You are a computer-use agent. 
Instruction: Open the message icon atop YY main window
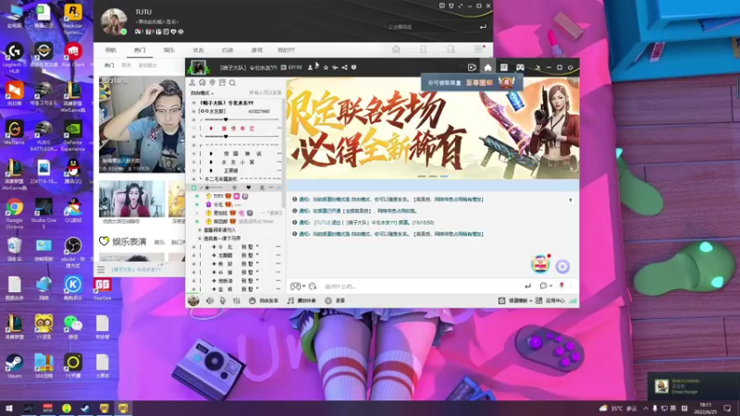442,6
